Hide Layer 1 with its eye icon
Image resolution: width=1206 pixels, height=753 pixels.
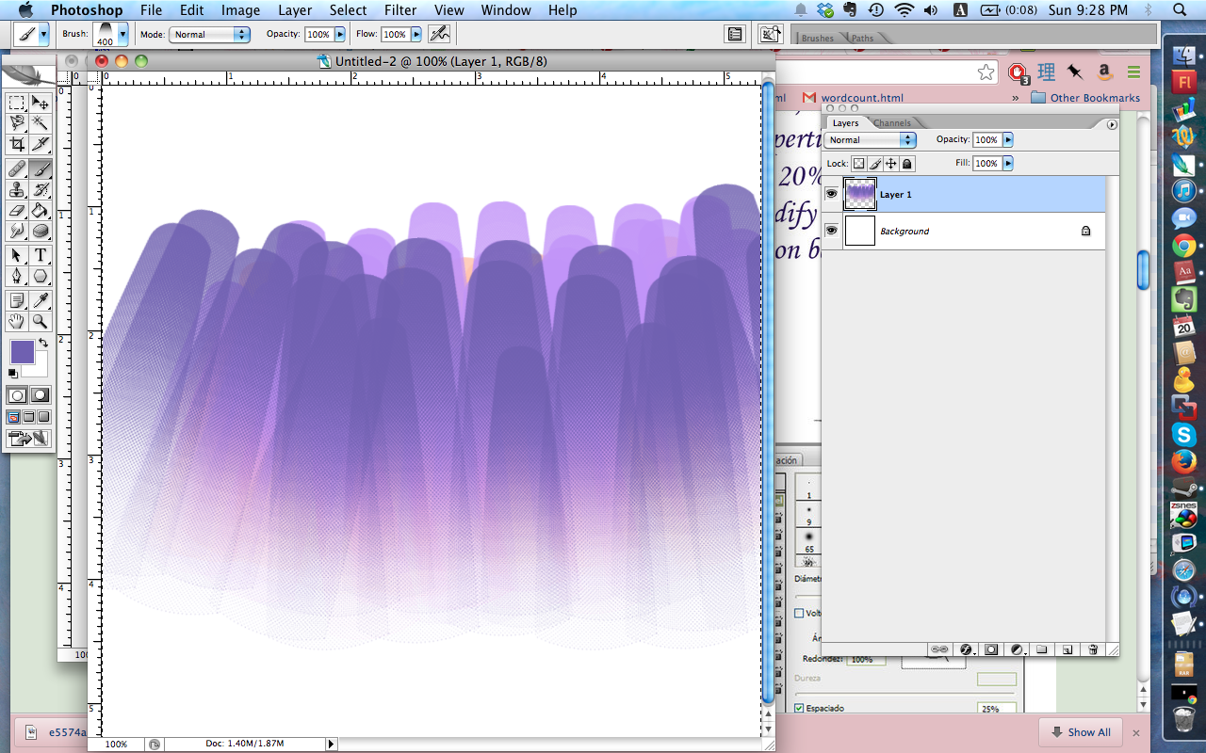point(831,195)
